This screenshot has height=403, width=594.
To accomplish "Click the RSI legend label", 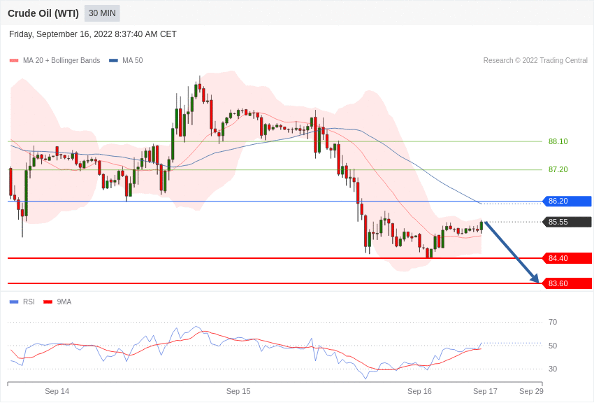I will [x=29, y=302].
